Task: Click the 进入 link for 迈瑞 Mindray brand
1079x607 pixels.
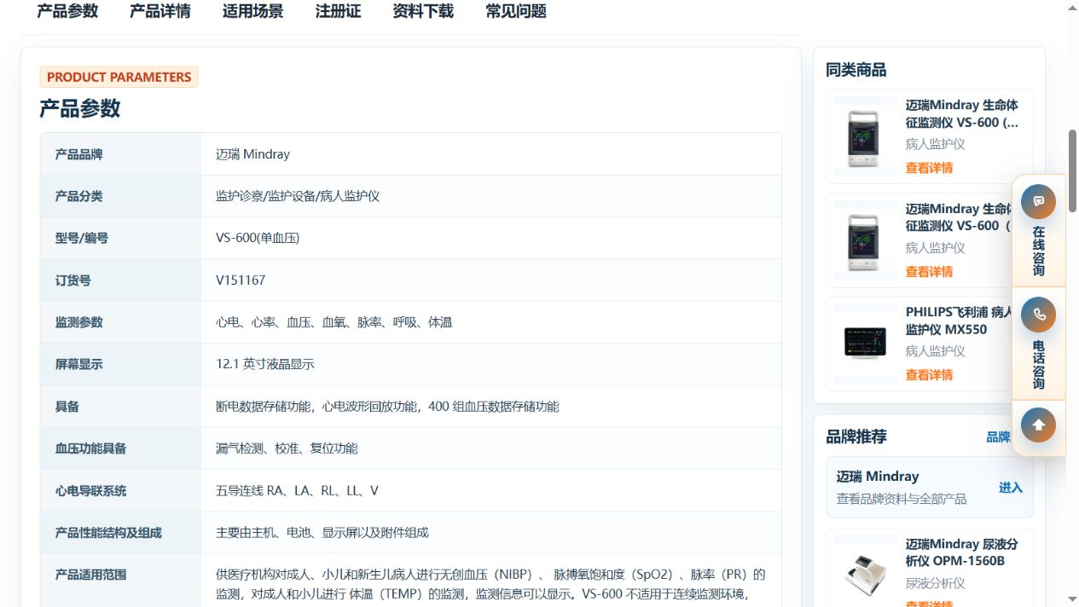Action: pyautogui.click(x=1011, y=488)
